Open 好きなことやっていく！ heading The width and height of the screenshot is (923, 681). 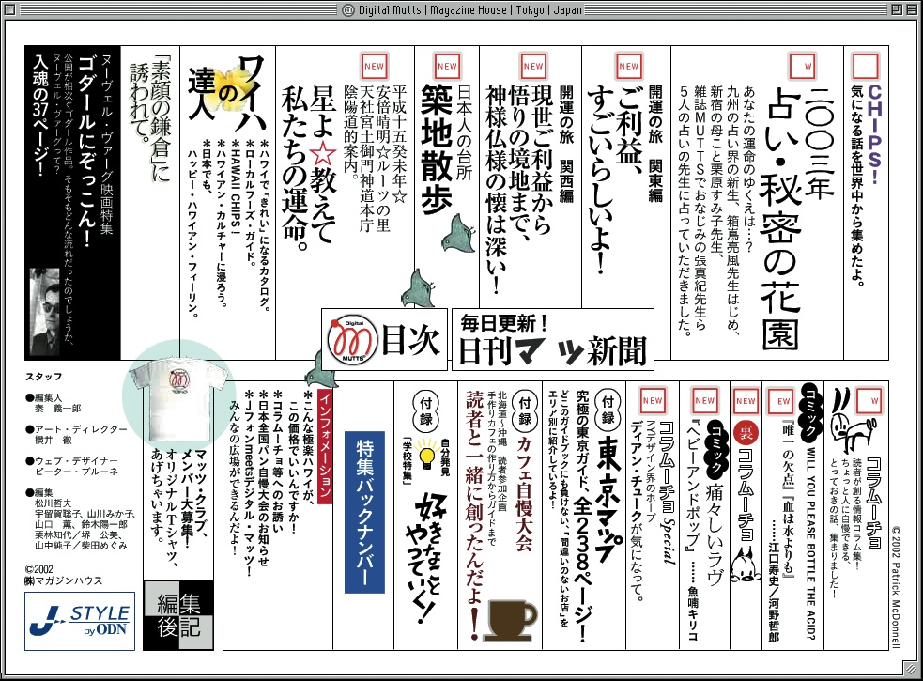427,557
